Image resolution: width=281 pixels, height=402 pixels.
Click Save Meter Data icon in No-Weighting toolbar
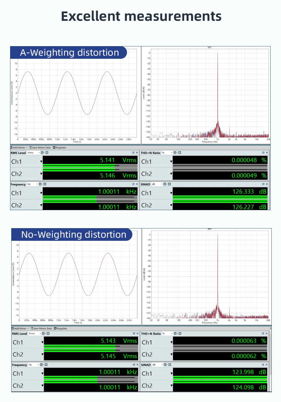click(x=32, y=328)
